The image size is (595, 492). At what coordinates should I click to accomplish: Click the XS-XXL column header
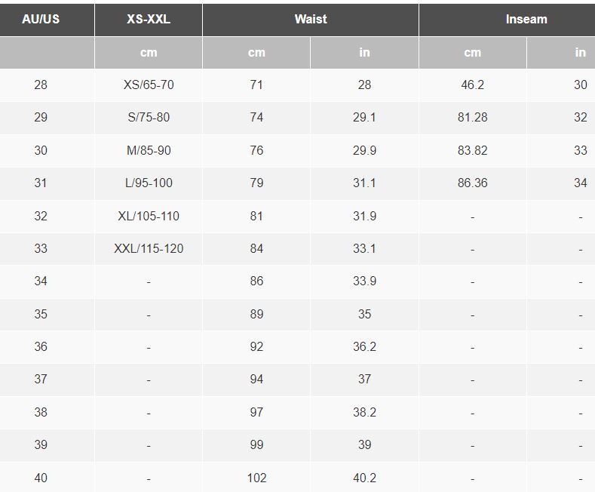(x=149, y=19)
